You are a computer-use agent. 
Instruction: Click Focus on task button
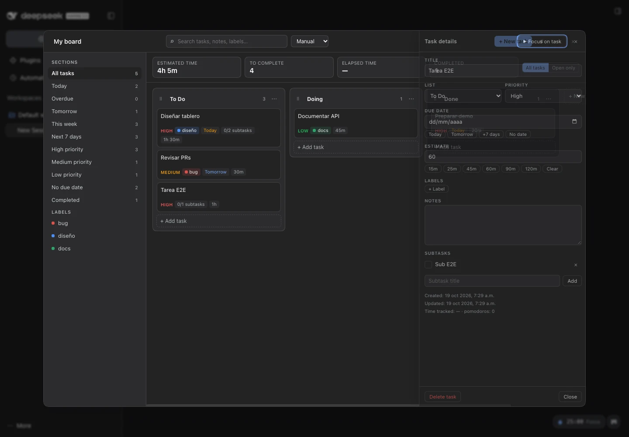click(x=542, y=42)
